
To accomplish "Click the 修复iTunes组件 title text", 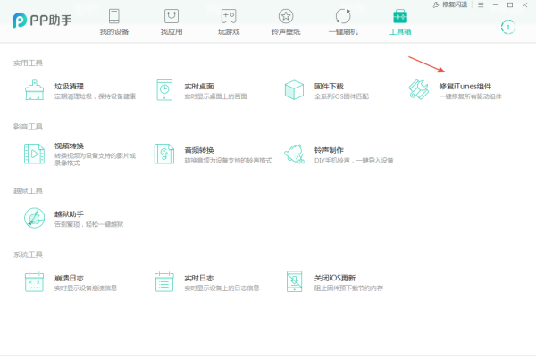I will pyautogui.click(x=465, y=86).
